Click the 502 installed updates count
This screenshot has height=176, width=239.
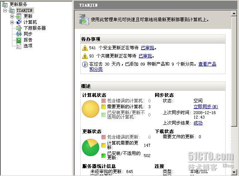pyautogui.click(x=147, y=156)
